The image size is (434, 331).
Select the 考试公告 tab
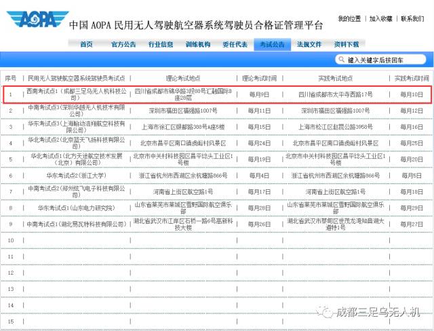tap(272, 45)
